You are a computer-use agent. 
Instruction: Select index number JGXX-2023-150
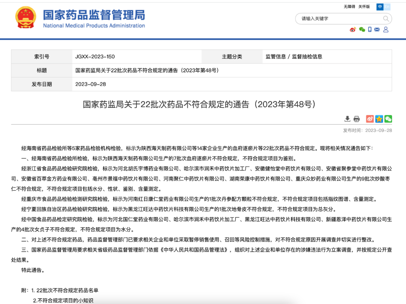(x=95, y=57)
